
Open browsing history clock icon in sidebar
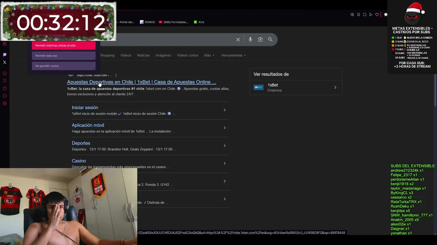pos(5,88)
